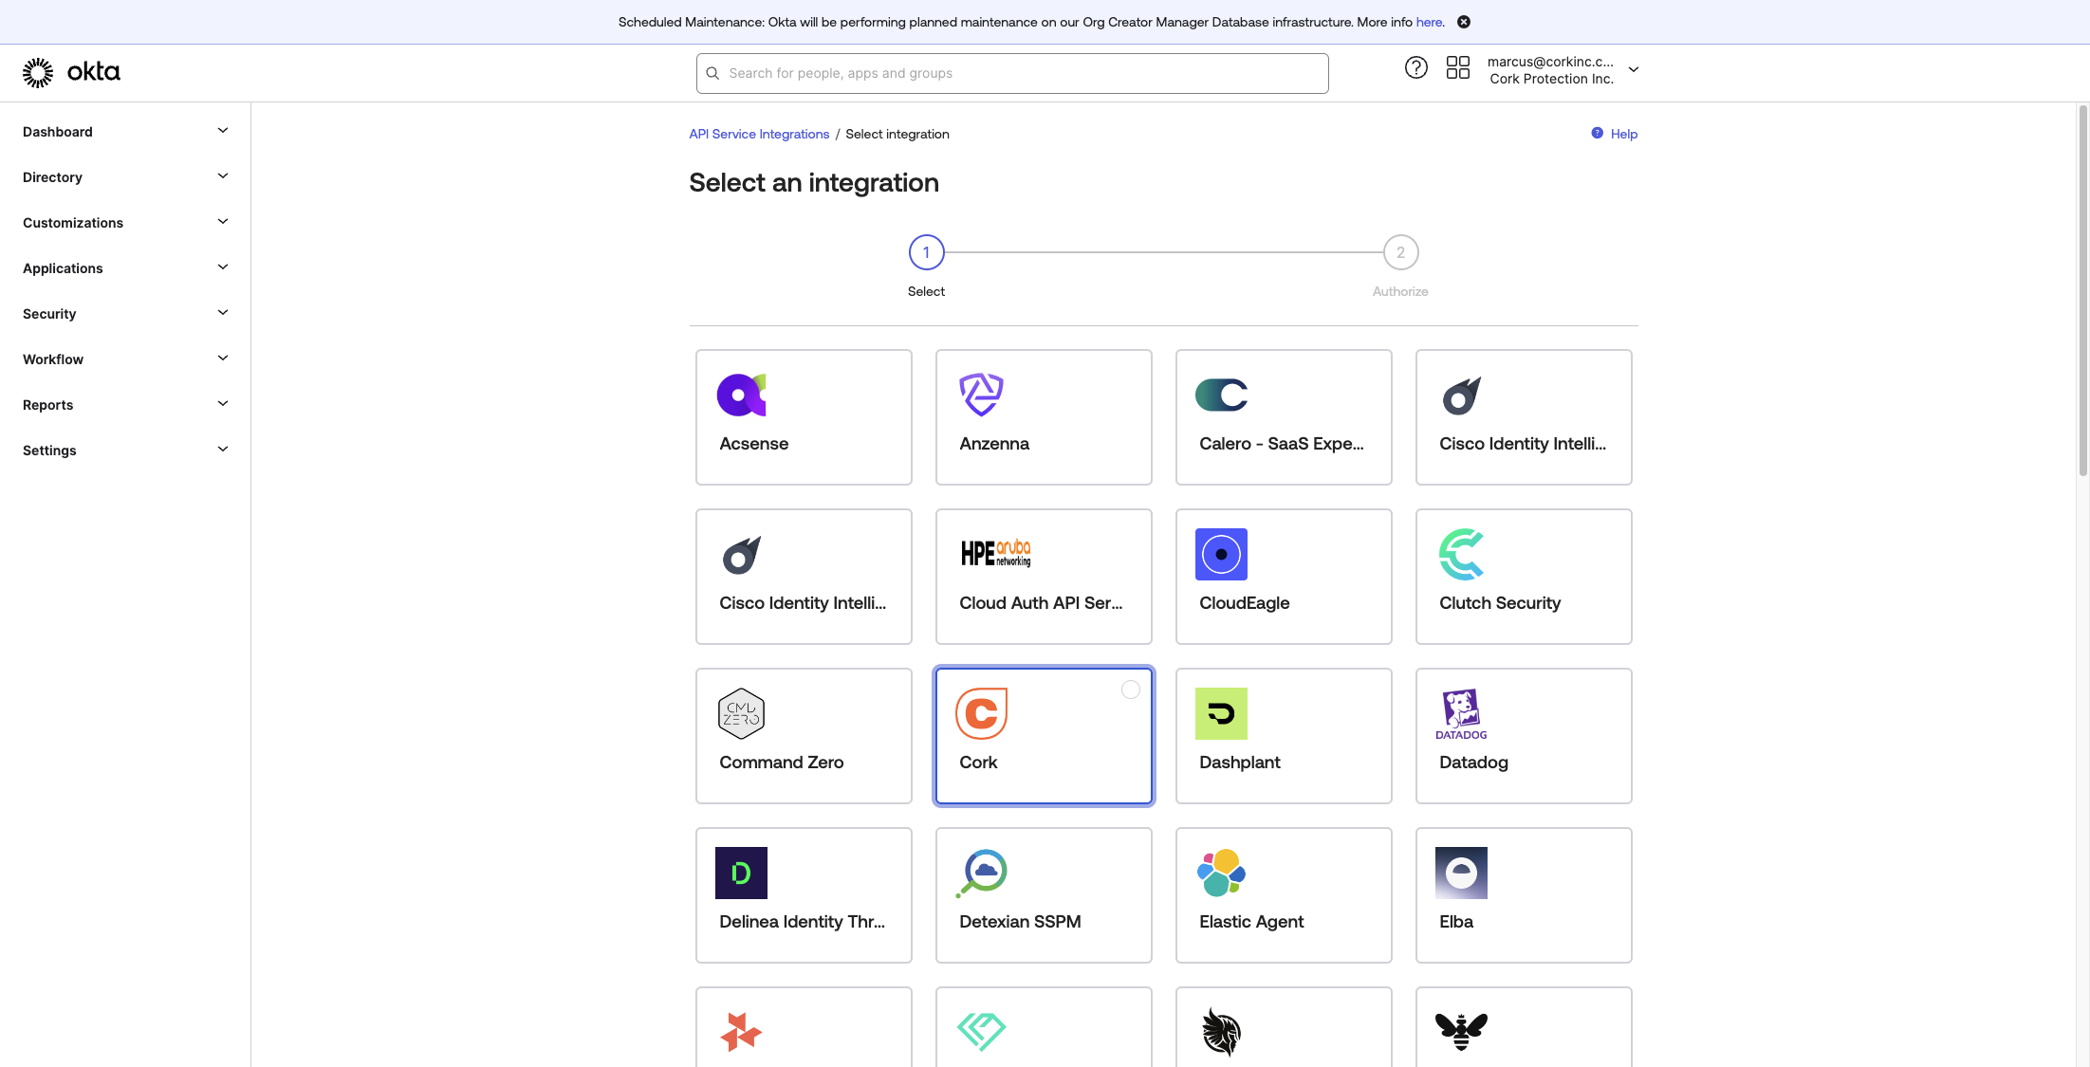Choose the Clutch Security logo

point(1461,554)
